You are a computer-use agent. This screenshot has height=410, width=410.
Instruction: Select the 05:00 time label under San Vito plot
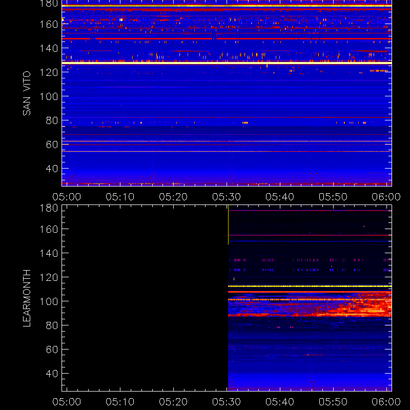[x=67, y=197]
